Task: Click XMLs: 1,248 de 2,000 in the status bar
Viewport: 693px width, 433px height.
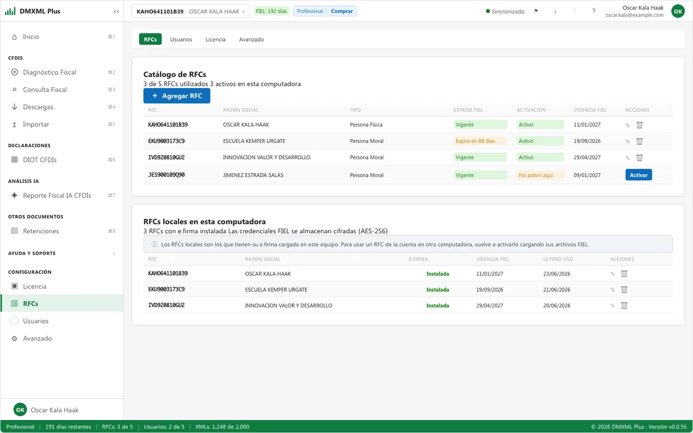Action: coord(222,427)
